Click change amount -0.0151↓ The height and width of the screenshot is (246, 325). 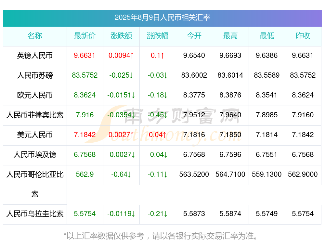click(121, 95)
